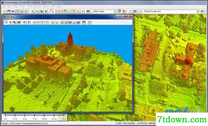Click the main toolbar home Full View icon
The image size is (208, 126).
tap(46, 11)
